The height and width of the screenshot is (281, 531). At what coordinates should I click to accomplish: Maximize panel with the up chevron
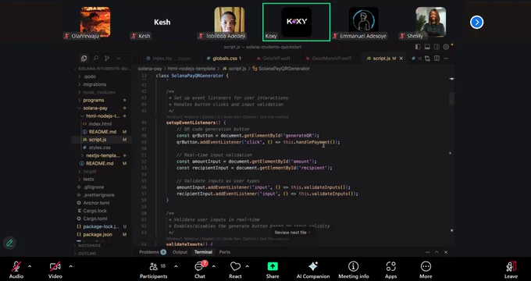(x=437, y=252)
